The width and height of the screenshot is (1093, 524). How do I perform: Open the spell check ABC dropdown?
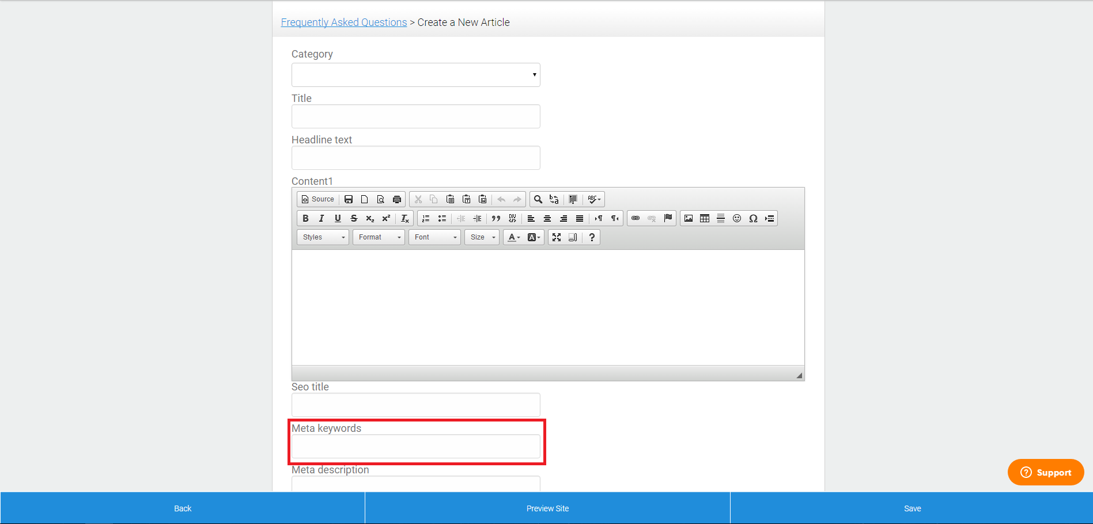pyautogui.click(x=595, y=199)
